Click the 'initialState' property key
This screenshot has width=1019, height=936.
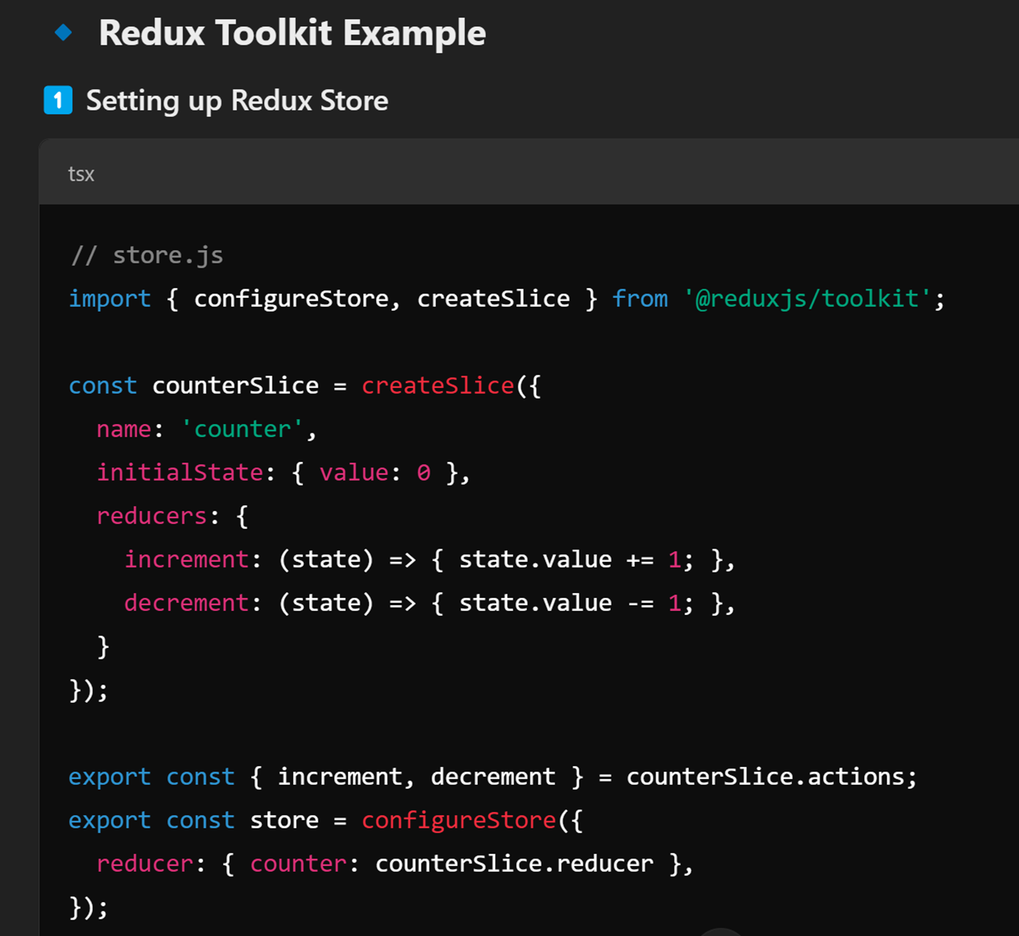180,473
